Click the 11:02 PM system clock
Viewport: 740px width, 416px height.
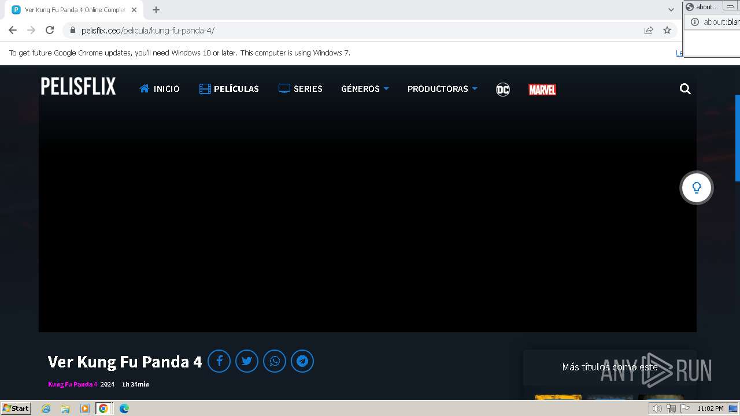click(x=710, y=408)
